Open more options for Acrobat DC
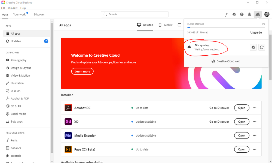Screen dimensions: 272x163 [255, 108]
